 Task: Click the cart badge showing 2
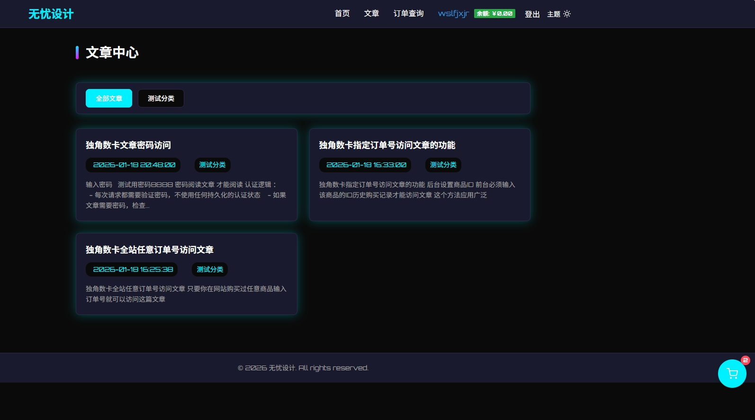745,360
